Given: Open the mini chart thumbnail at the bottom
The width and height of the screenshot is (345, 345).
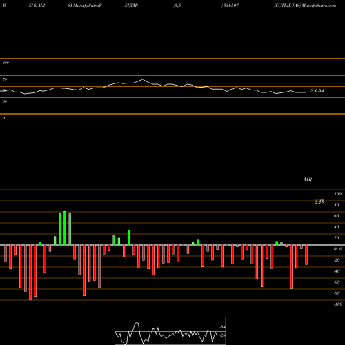Looking at the screenshot, I should (x=170, y=331).
